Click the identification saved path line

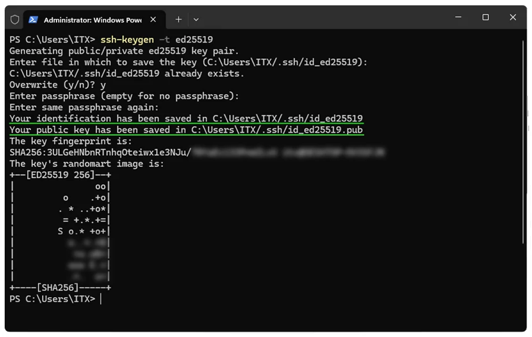186,119
